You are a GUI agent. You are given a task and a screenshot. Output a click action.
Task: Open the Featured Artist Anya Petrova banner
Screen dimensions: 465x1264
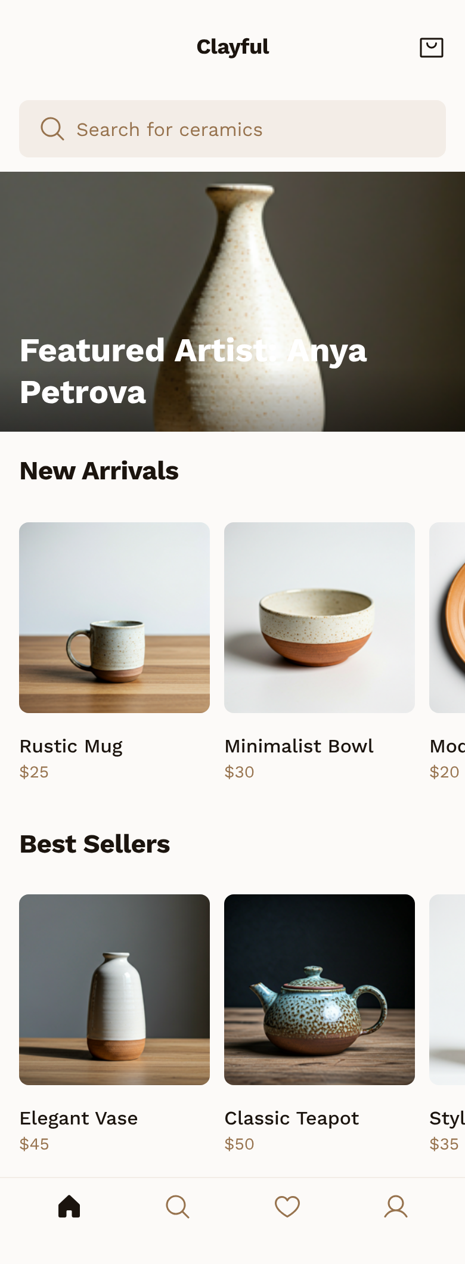point(232,301)
